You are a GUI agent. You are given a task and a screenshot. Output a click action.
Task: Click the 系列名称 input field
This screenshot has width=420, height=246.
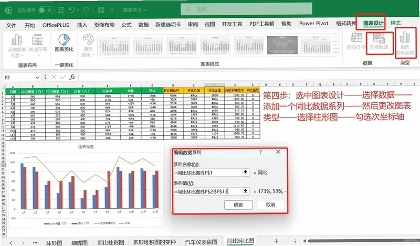[207, 173]
